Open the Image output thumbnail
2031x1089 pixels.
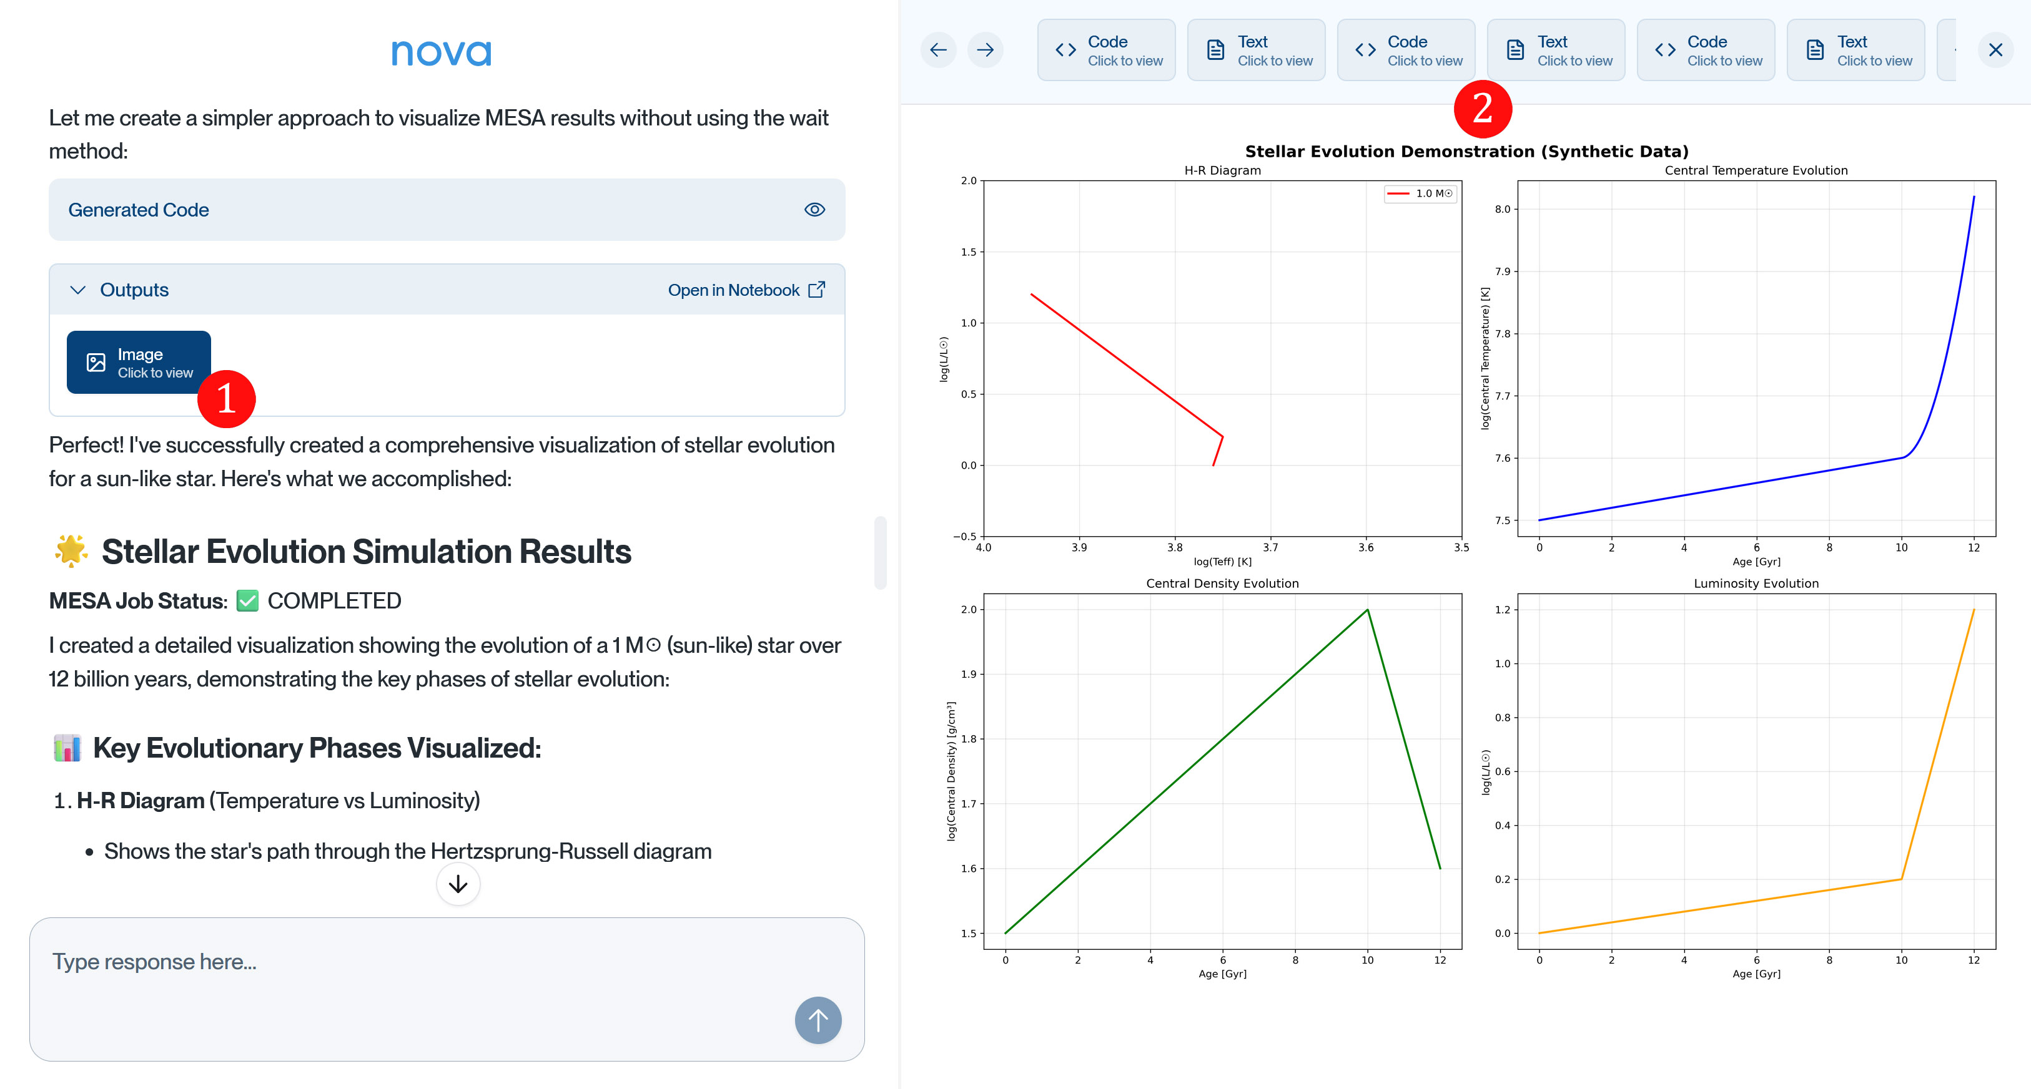coord(139,363)
